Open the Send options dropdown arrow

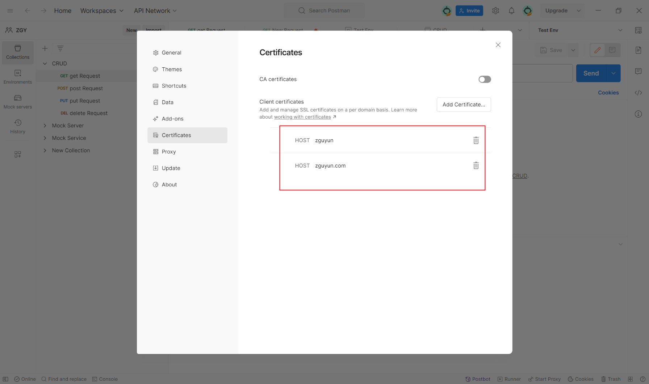coord(614,73)
